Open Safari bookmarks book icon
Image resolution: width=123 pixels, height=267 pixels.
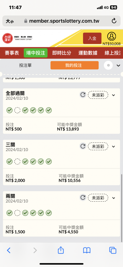87,250
